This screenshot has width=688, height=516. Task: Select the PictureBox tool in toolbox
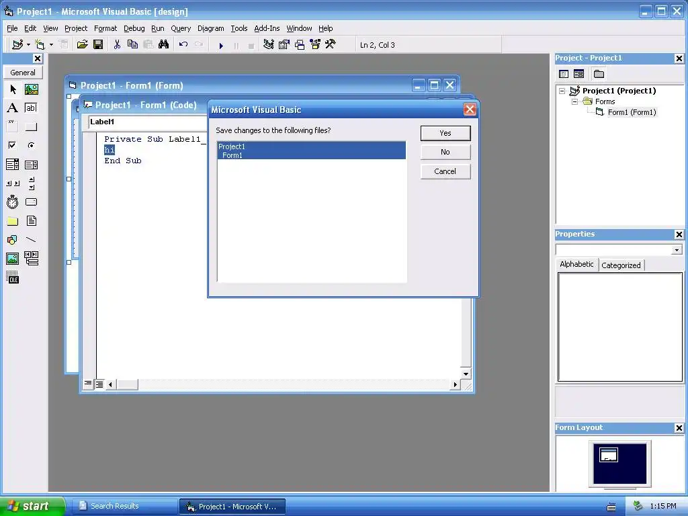31,89
